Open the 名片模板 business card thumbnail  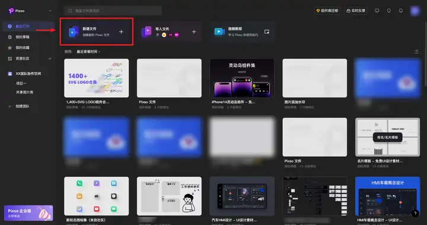click(x=387, y=137)
